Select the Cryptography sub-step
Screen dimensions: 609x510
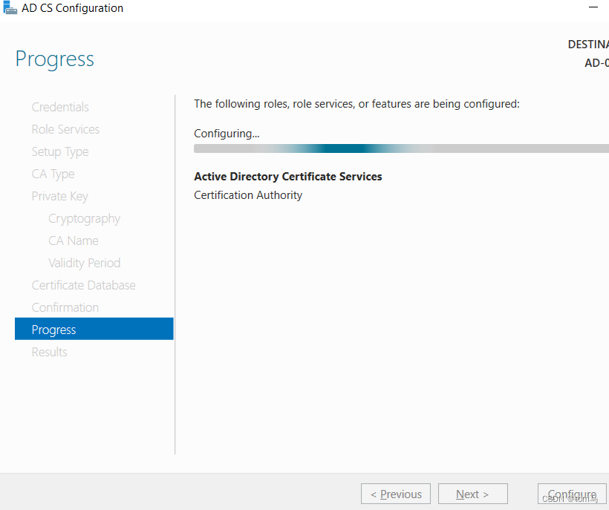click(x=84, y=218)
